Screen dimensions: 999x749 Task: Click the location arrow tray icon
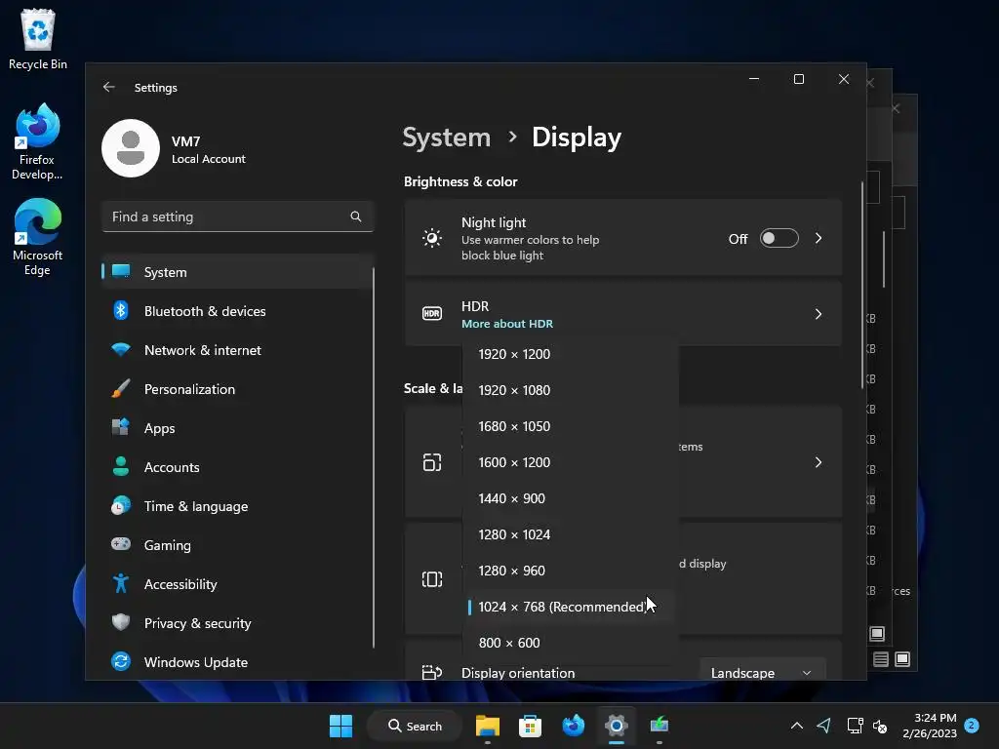pos(823,726)
